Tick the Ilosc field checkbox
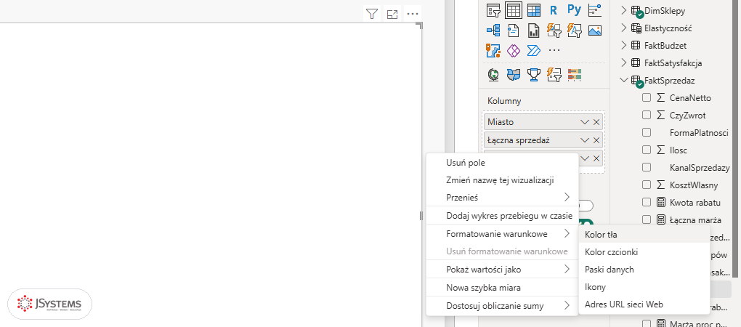The height and width of the screenshot is (327, 741). [647, 150]
